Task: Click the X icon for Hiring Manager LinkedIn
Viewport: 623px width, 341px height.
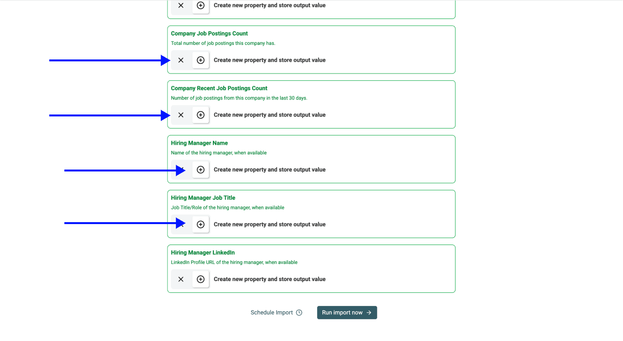Action: tap(181, 279)
